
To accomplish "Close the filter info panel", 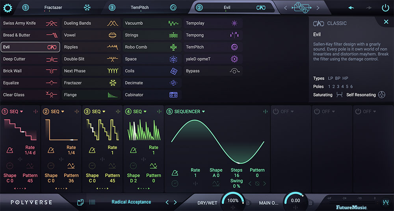I will pyautogui.click(x=386, y=22).
